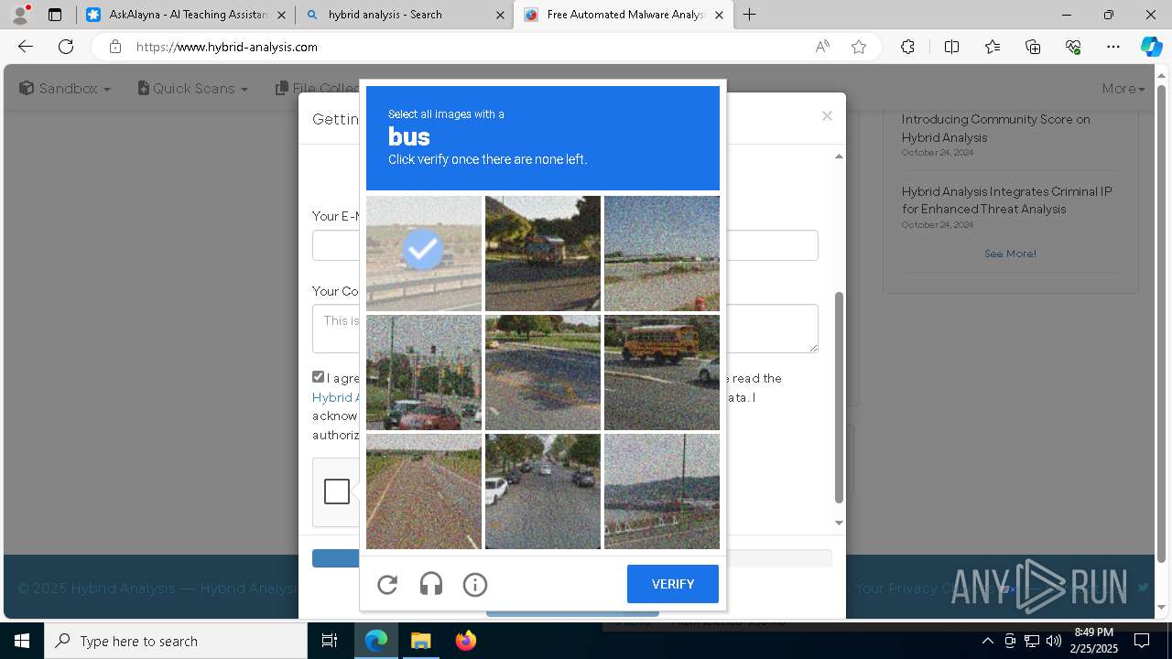Screen dimensions: 1172x659
Task: Open browser Extensions menu
Action: coord(907,47)
